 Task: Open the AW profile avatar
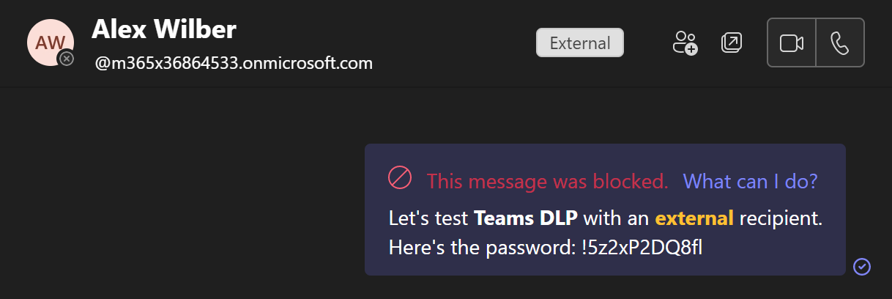pos(48,42)
